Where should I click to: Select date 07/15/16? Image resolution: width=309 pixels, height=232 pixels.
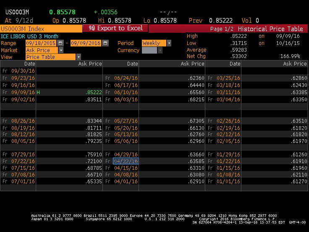[x=23, y=168]
